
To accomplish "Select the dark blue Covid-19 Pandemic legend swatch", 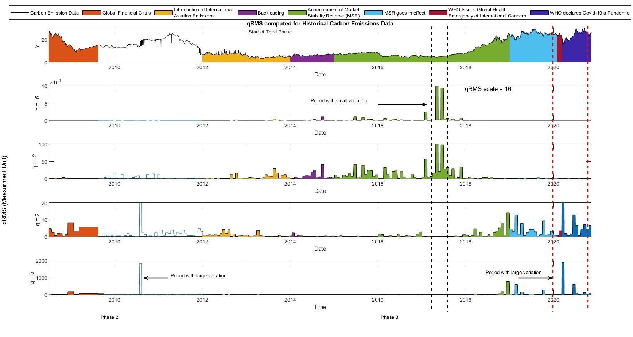I will [539, 13].
